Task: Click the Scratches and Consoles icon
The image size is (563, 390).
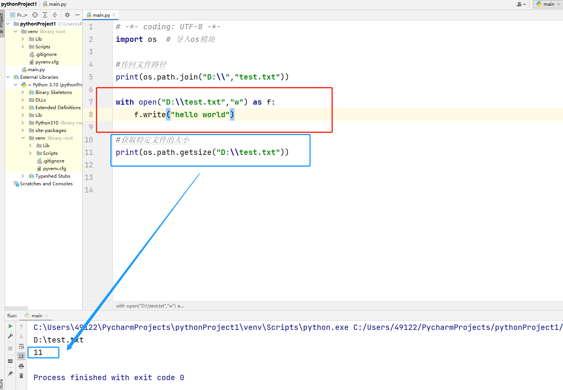Action: pyautogui.click(x=16, y=184)
